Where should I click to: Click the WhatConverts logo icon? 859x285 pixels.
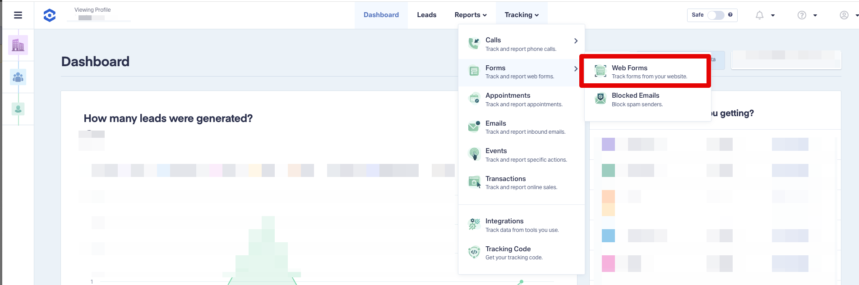(50, 15)
